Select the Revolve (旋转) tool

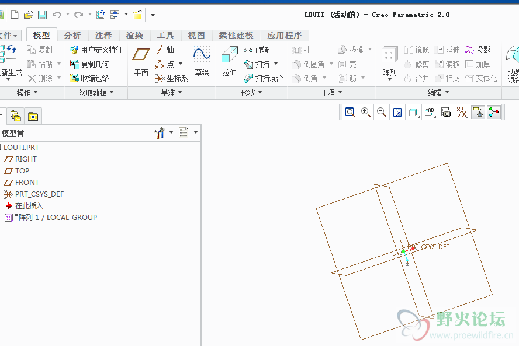(256, 50)
